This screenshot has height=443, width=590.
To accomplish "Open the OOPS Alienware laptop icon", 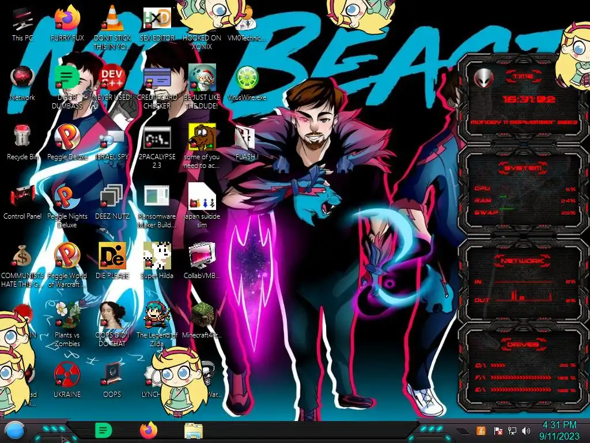I will tap(112, 381).
